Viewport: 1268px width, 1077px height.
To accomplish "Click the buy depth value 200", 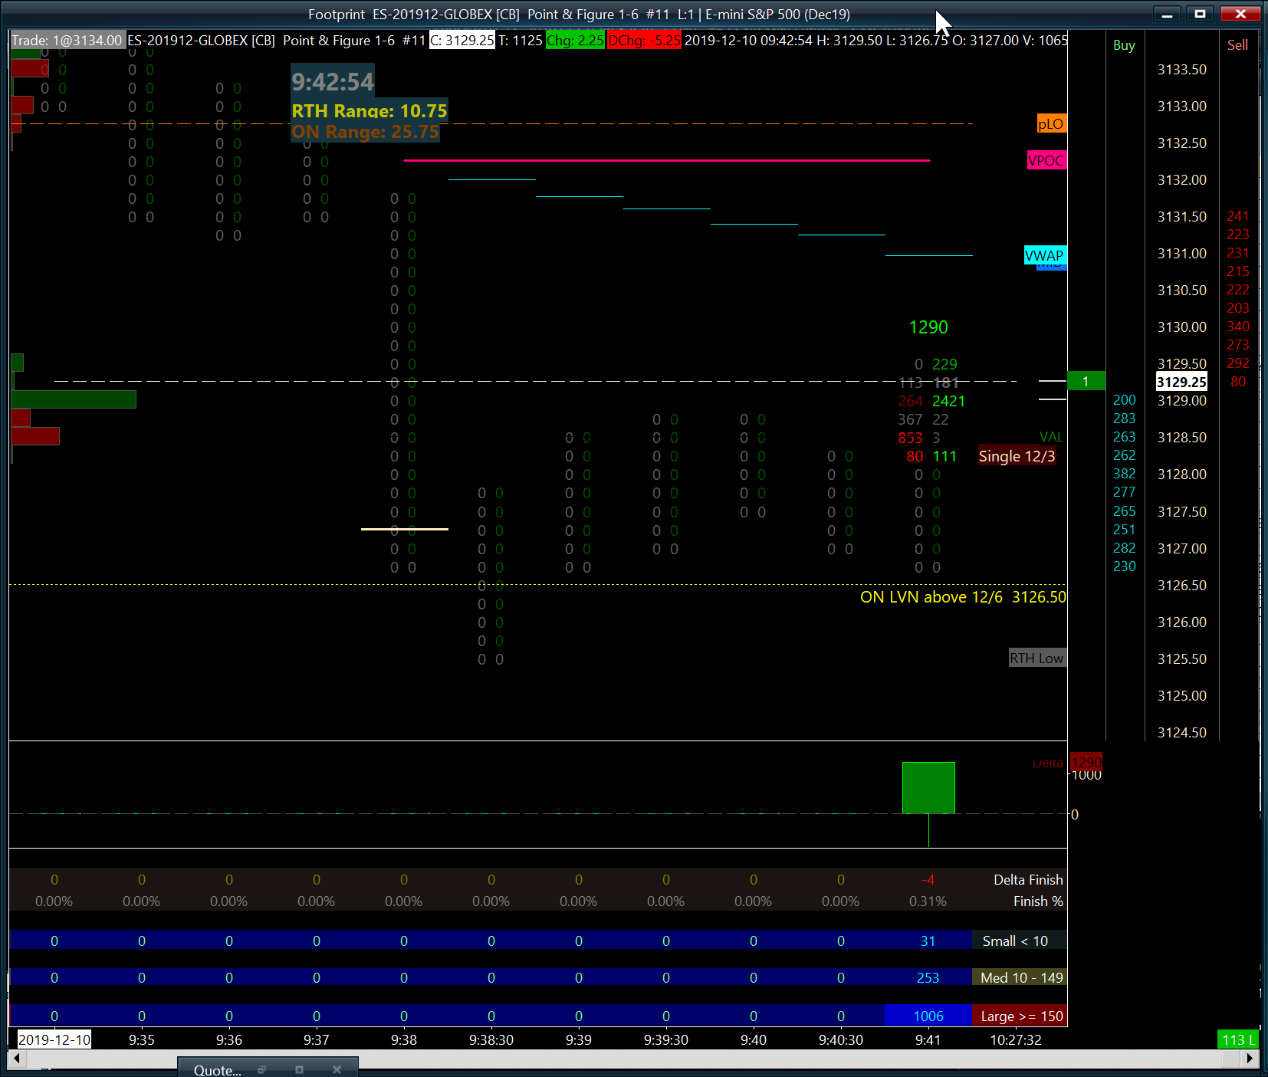I will tap(1124, 400).
